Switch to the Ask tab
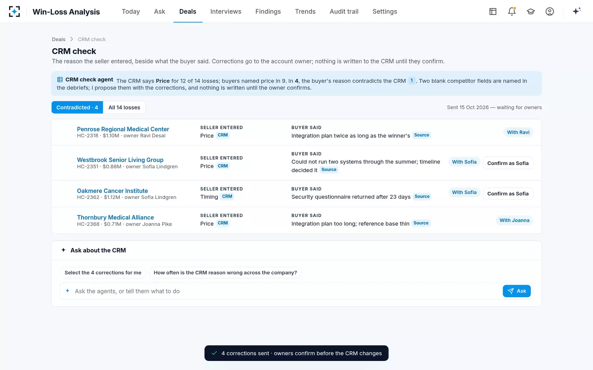Image resolution: width=593 pixels, height=370 pixels. [x=160, y=12]
